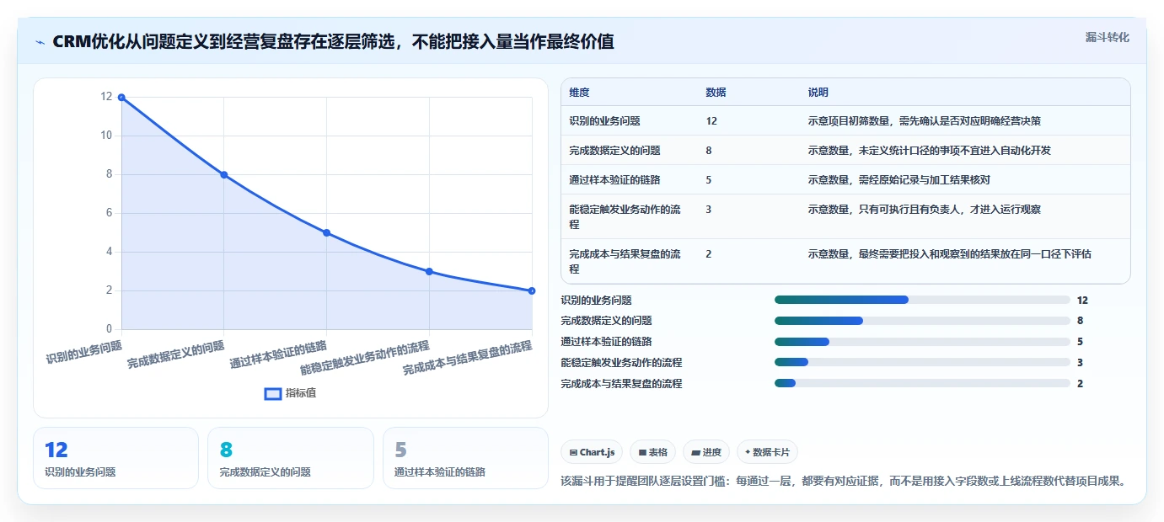This screenshot has width=1164, height=522.
Task: Click the 通过样本验证的链路 progress bar
Action: 922,342
